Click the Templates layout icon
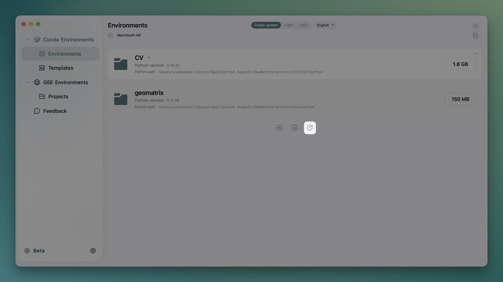Image resolution: width=503 pixels, height=282 pixels. click(x=42, y=68)
